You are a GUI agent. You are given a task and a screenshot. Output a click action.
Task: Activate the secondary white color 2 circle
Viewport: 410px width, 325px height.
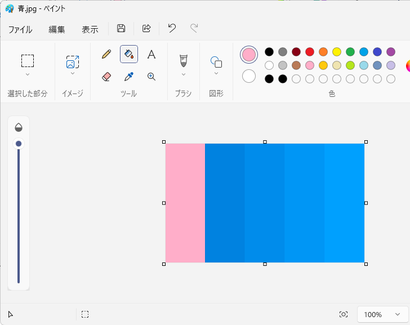pos(248,76)
